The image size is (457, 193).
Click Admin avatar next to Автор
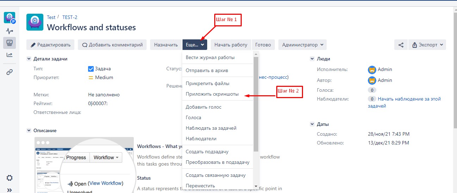(372, 81)
